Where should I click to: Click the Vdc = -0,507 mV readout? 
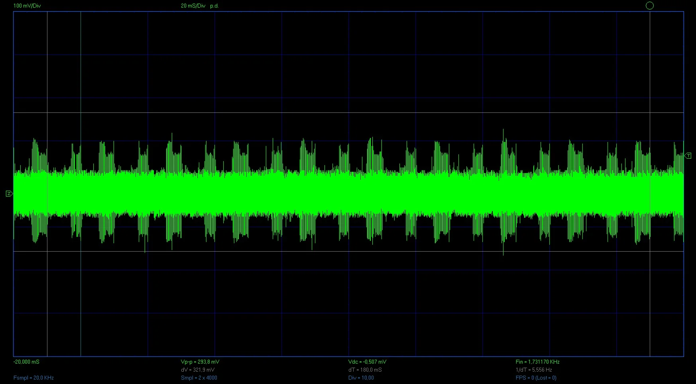(x=367, y=362)
